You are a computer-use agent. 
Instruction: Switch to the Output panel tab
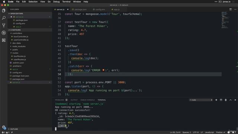pos(74,100)
